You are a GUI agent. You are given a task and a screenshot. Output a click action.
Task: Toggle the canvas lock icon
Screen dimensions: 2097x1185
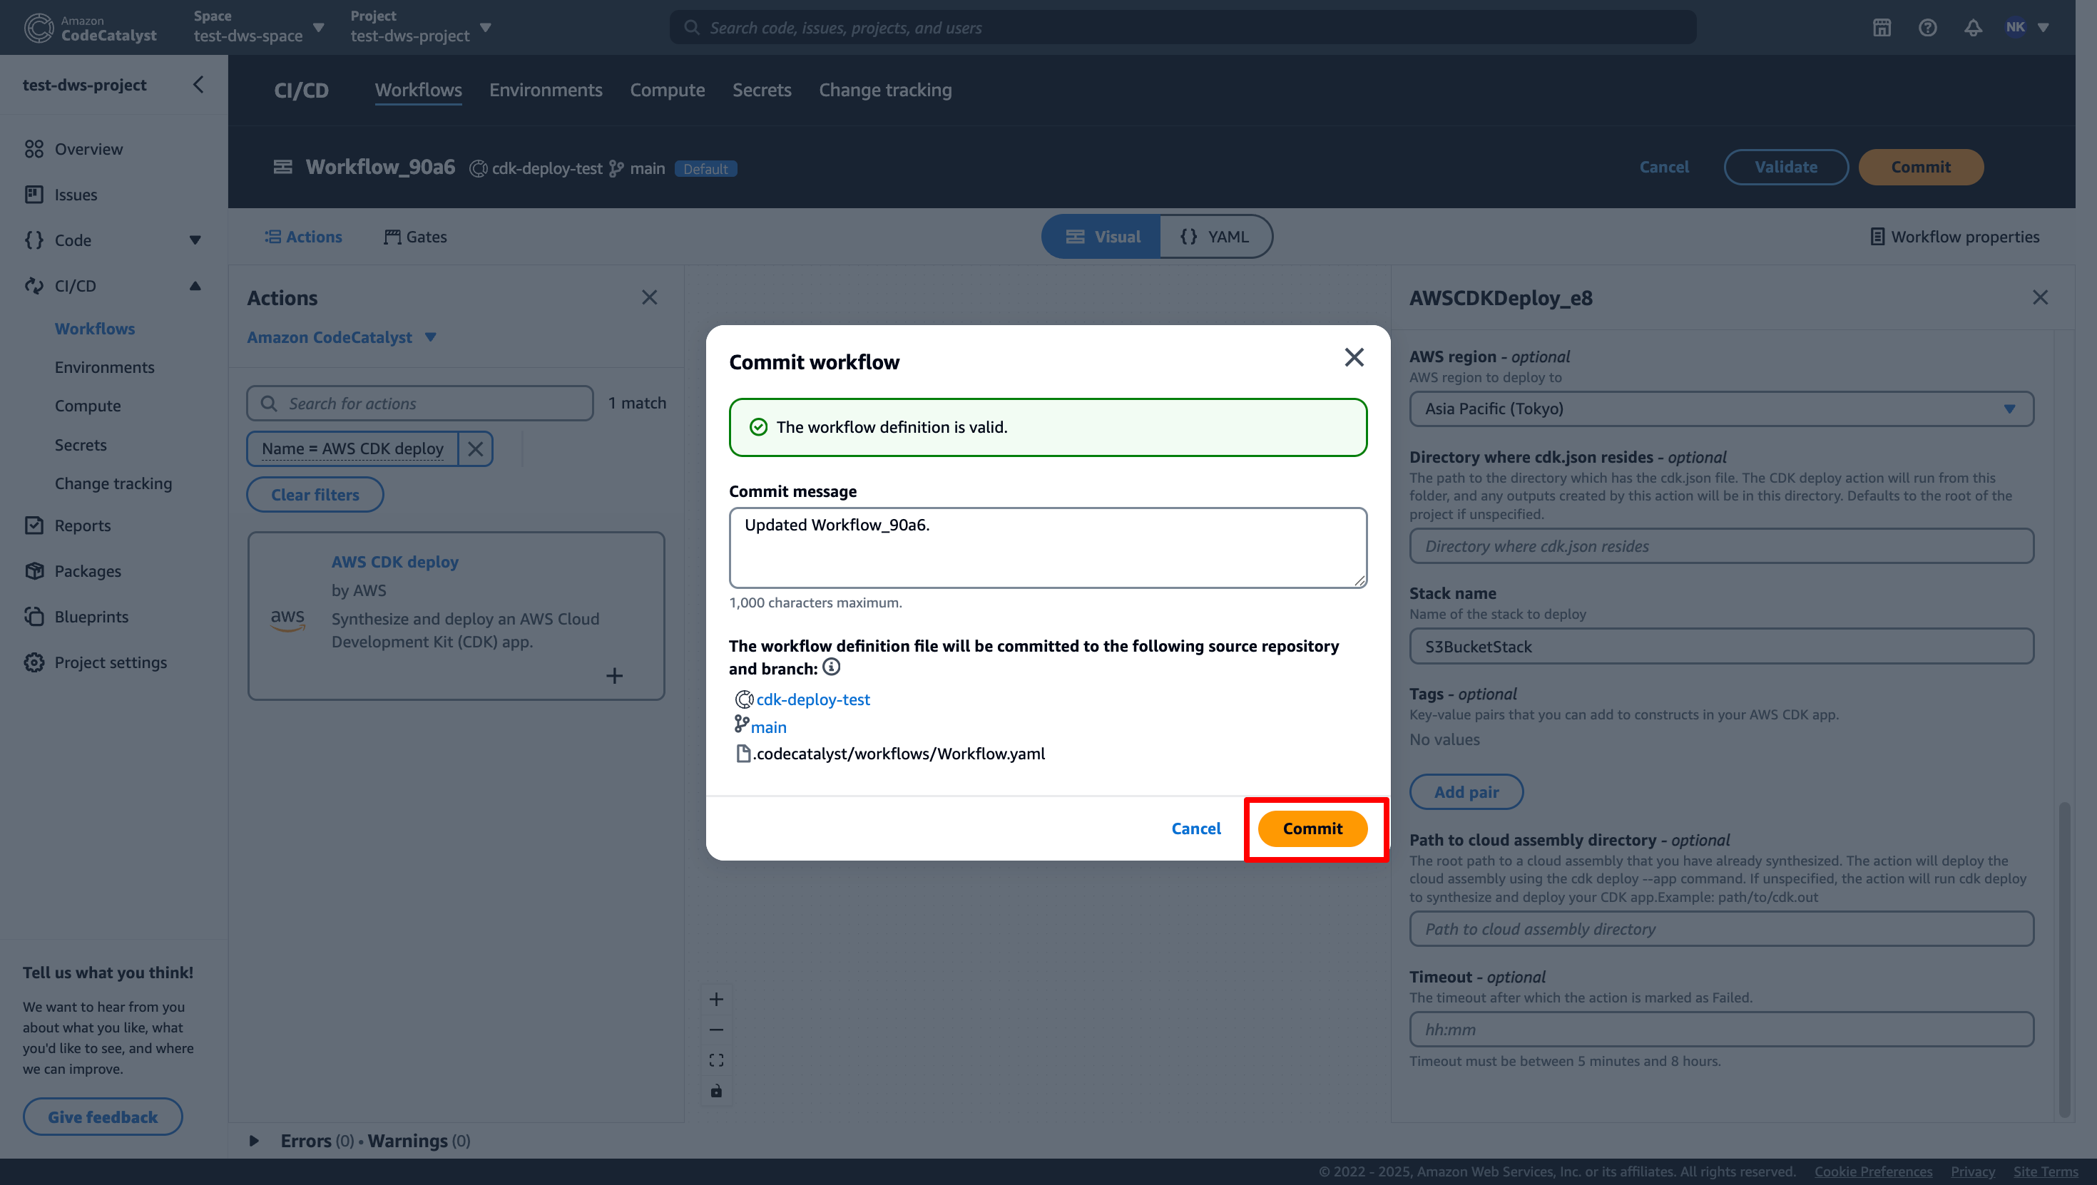[x=715, y=1091]
